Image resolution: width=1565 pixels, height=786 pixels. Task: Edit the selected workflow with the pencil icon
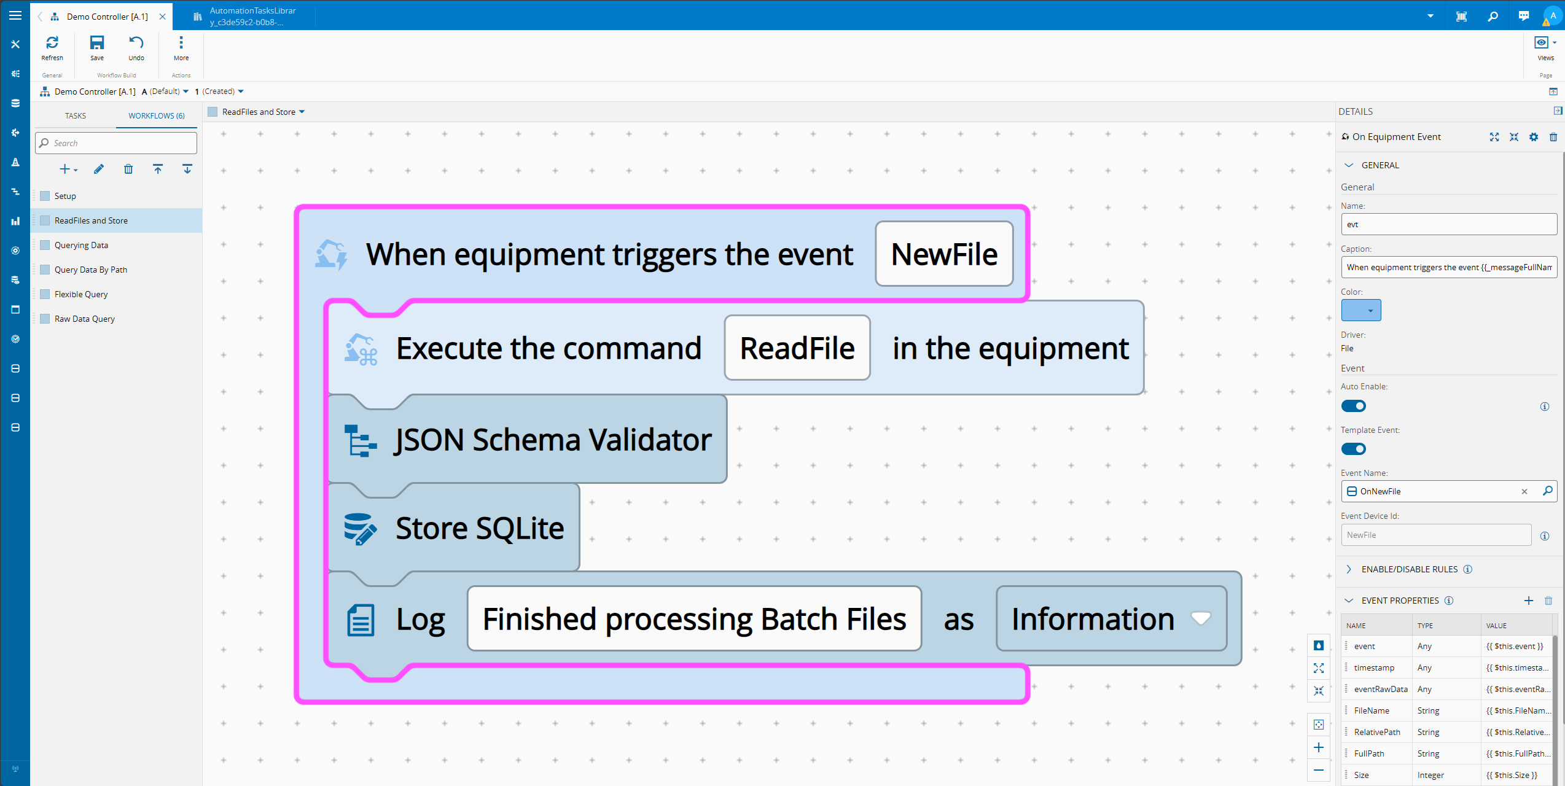(x=99, y=169)
